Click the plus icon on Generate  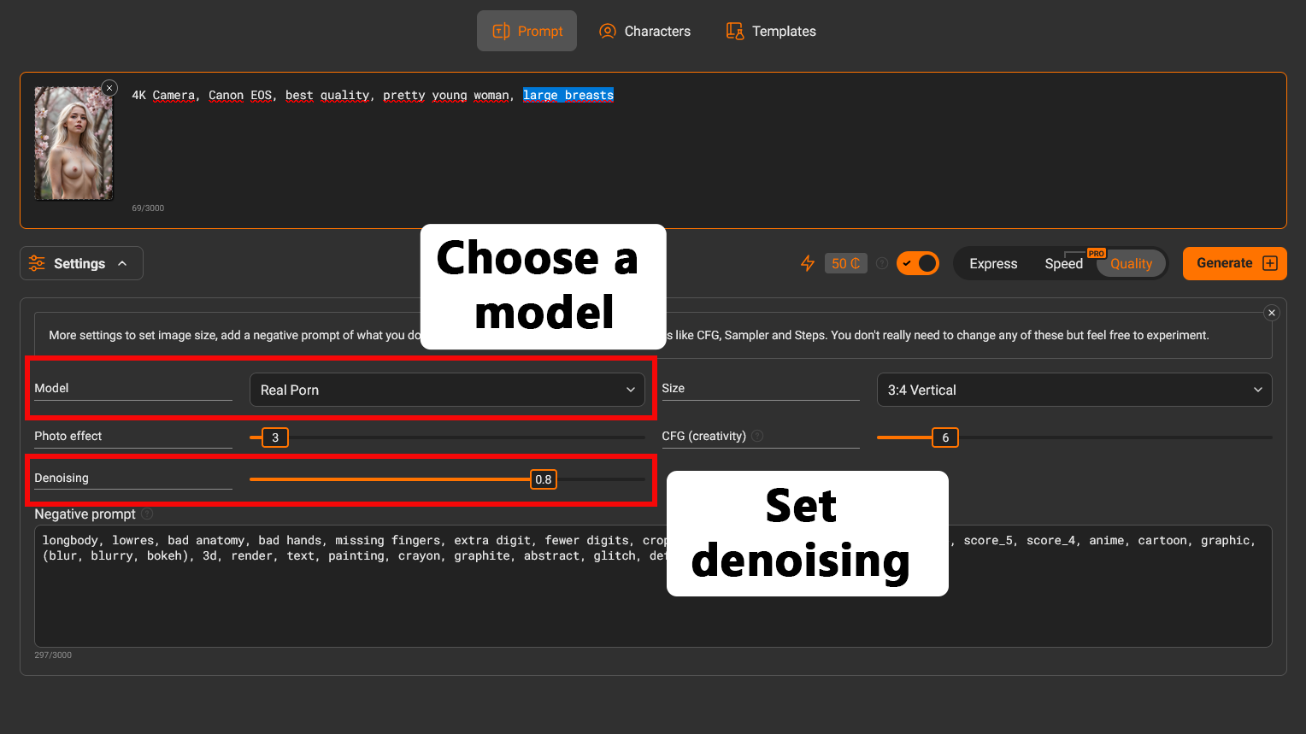point(1270,263)
